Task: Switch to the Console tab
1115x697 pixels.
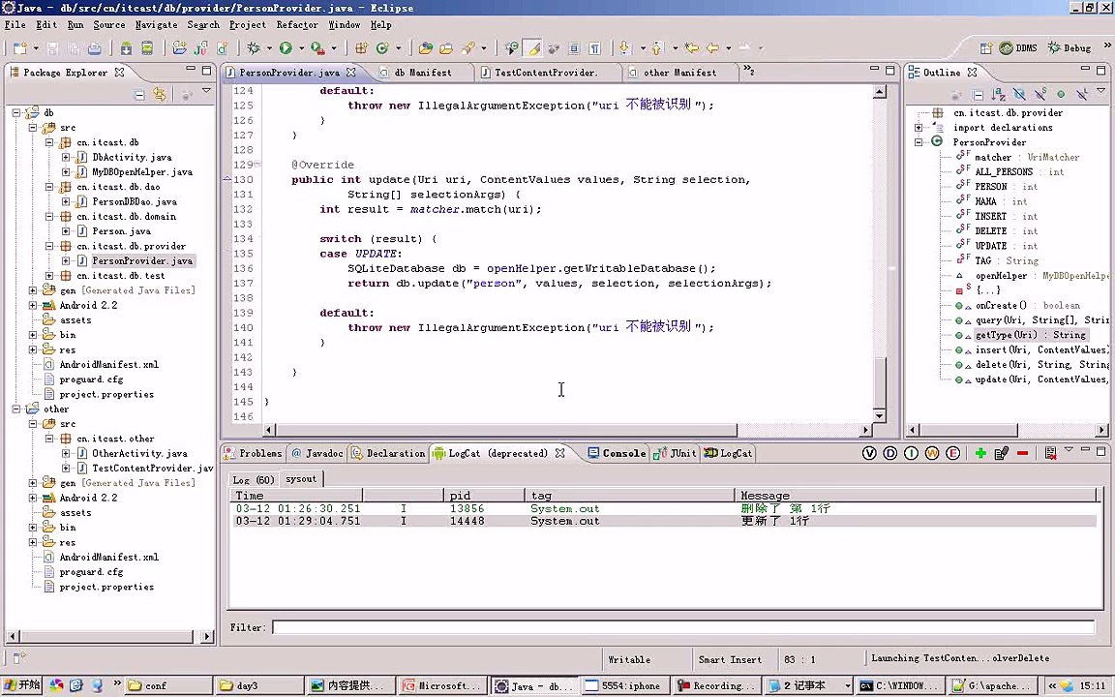Action: point(617,453)
